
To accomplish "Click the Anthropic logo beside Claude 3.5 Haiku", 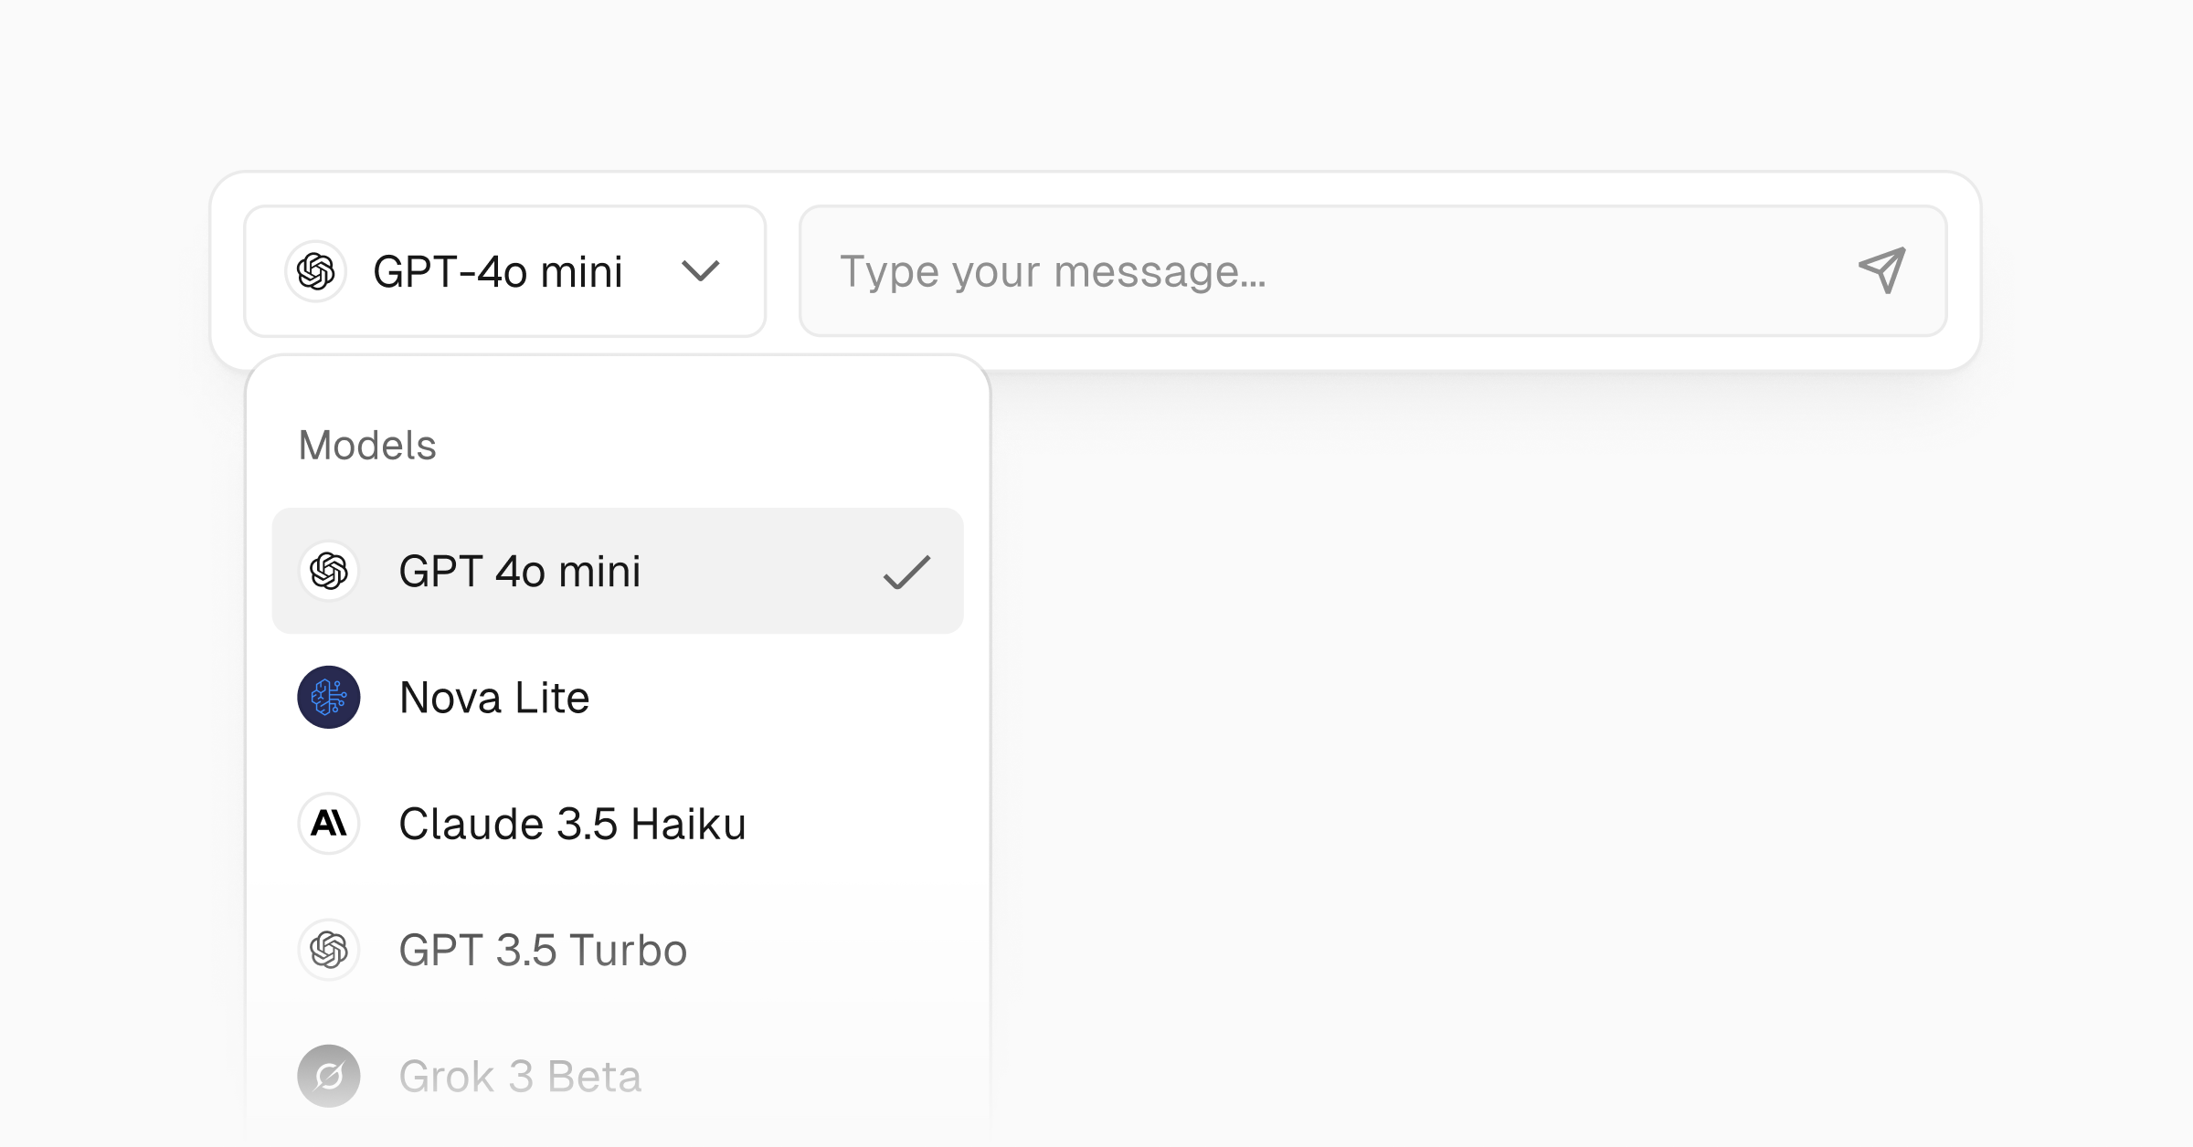I will click(329, 824).
